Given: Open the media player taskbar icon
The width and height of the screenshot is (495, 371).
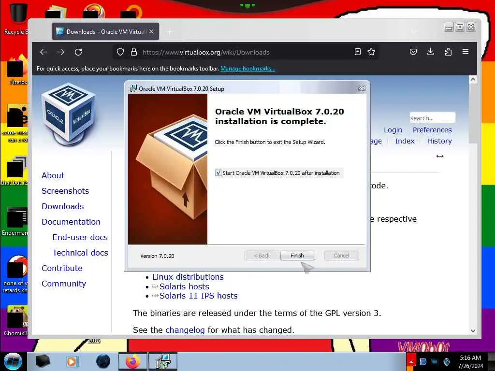Looking at the screenshot, I should click(x=72, y=361).
